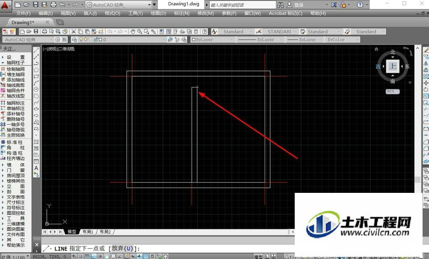Click the [-][俯视][二维线框] viewport label
The width and height of the screenshot is (429, 259).
(58, 49)
